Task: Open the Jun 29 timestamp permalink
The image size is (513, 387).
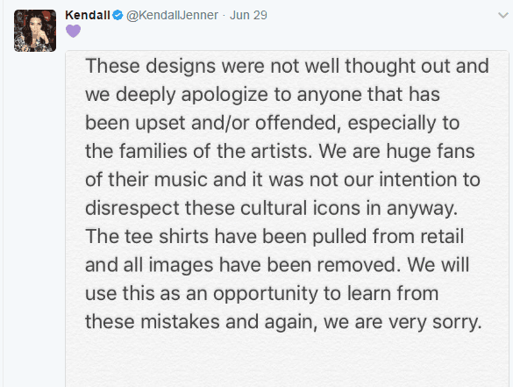Action: click(x=248, y=15)
